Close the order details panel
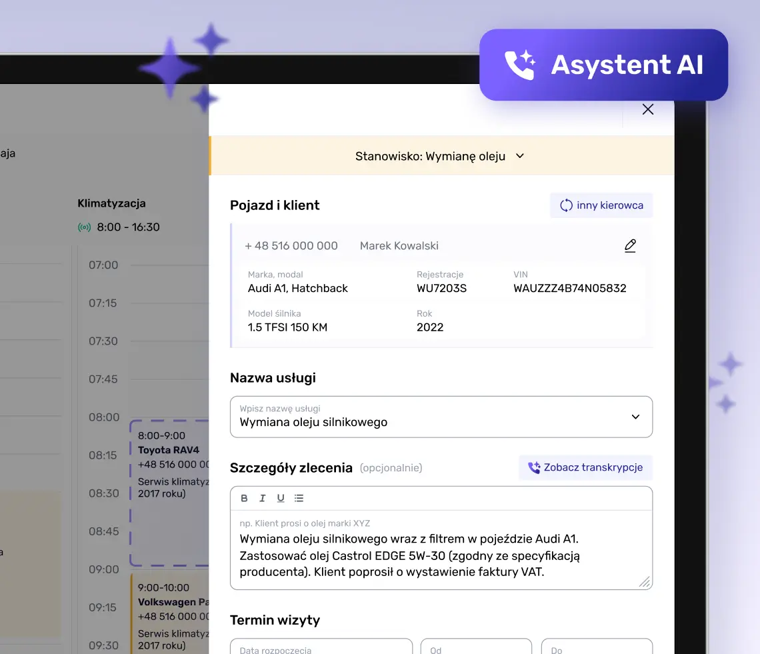This screenshot has width=760, height=654. point(647,109)
